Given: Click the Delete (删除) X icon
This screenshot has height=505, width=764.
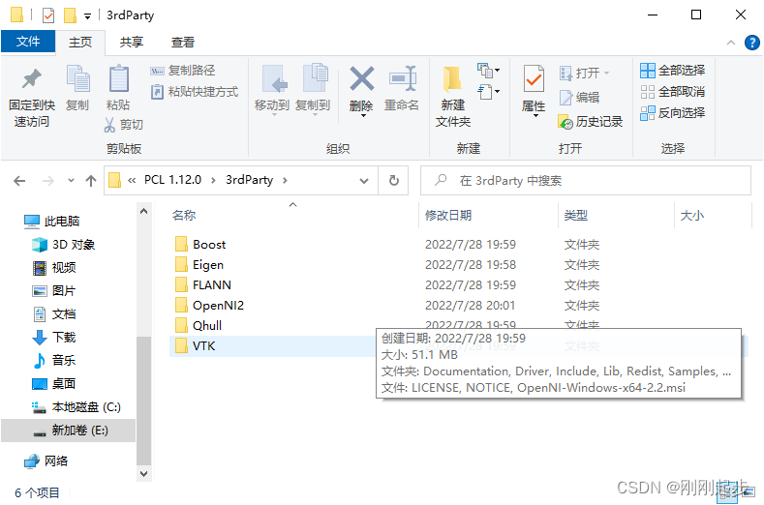Looking at the screenshot, I should (361, 78).
